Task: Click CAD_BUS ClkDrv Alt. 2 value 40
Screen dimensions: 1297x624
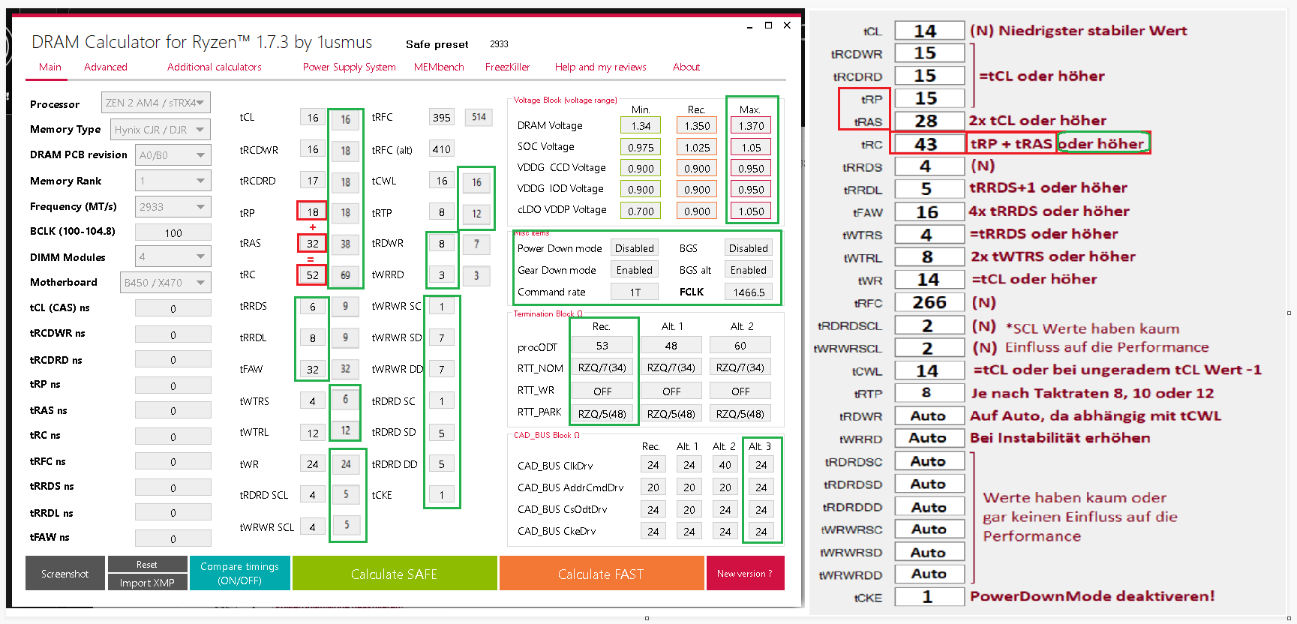Action: coord(725,465)
